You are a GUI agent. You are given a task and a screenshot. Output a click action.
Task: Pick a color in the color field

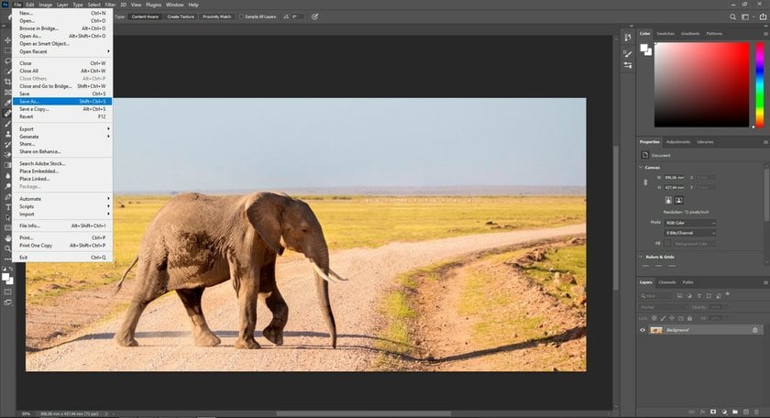pyautogui.click(x=702, y=84)
